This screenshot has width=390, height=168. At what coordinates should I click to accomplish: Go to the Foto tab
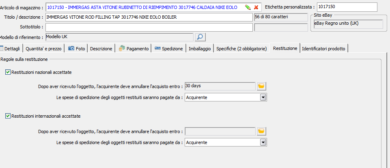click(x=76, y=49)
